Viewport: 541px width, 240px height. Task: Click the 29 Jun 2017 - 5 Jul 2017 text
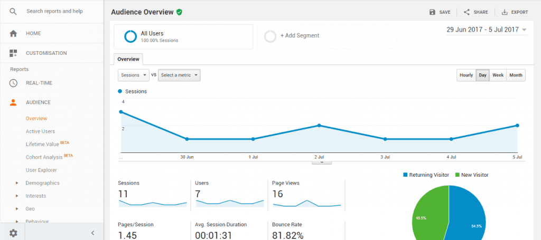[483, 30]
